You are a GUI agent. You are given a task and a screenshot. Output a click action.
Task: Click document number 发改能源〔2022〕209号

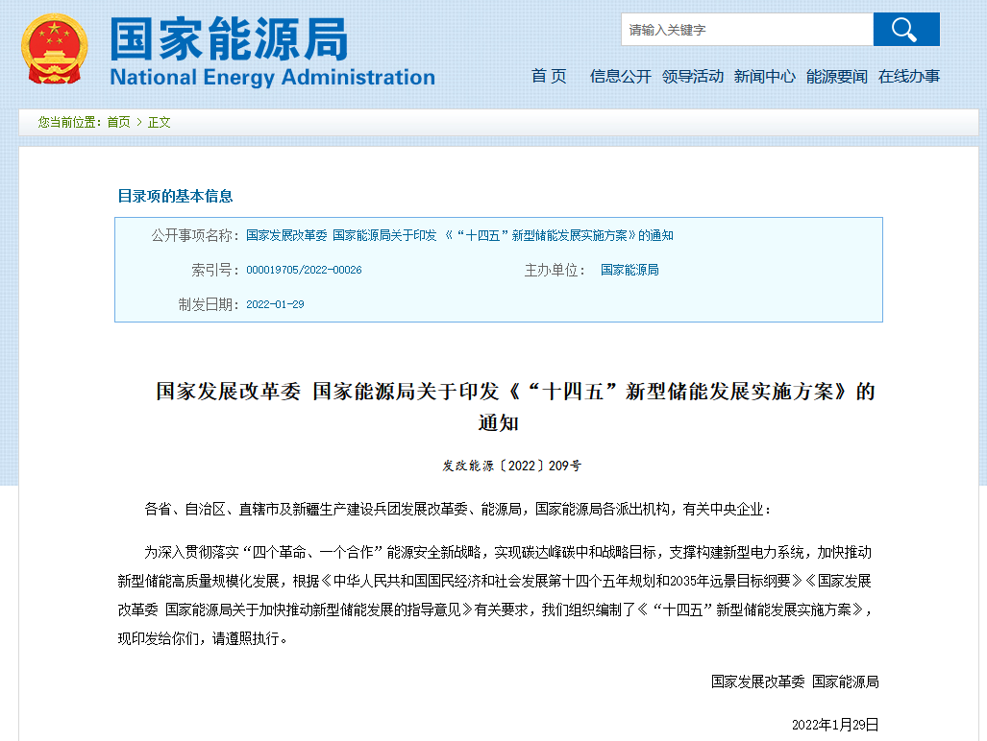[511, 466]
